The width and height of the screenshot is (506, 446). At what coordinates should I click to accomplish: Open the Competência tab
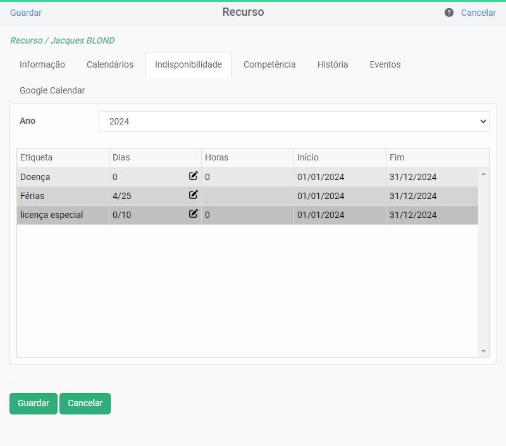(269, 65)
